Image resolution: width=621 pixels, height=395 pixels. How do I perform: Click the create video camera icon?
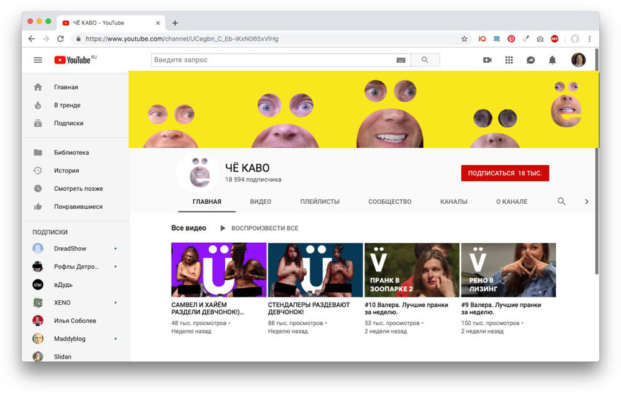coord(487,60)
